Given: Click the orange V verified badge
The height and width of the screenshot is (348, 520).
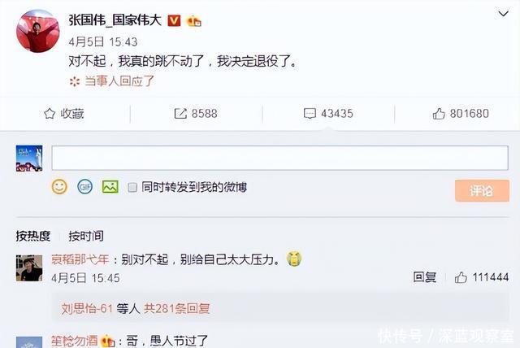Looking at the screenshot, I should pos(174,20).
